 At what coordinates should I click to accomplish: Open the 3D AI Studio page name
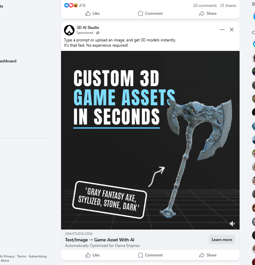pyautogui.click(x=88, y=28)
